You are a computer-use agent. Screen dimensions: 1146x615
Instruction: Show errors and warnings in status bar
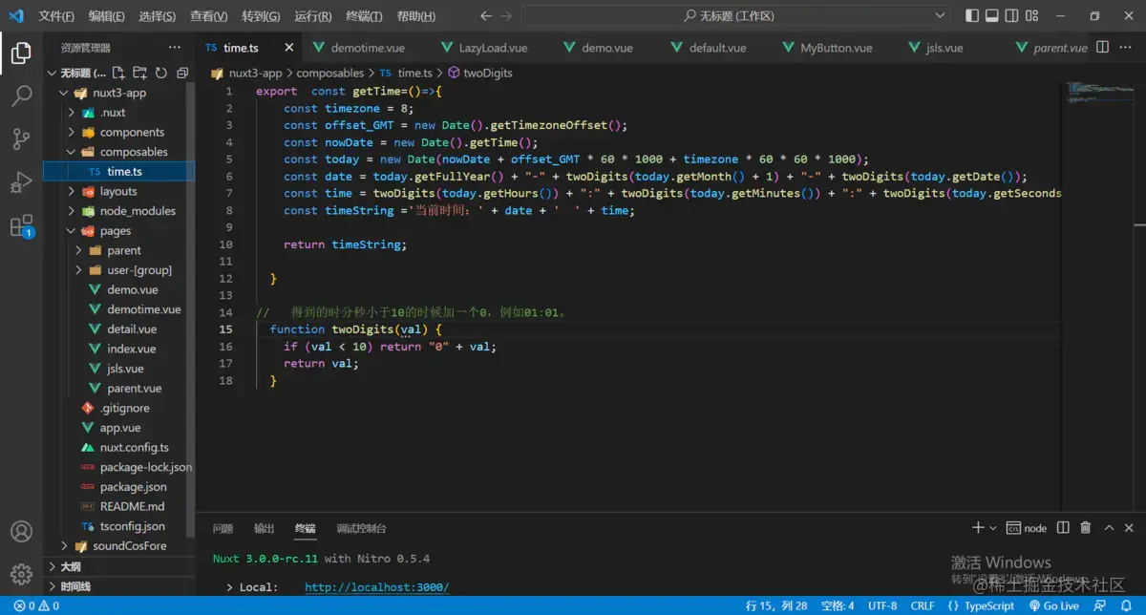tap(36, 605)
